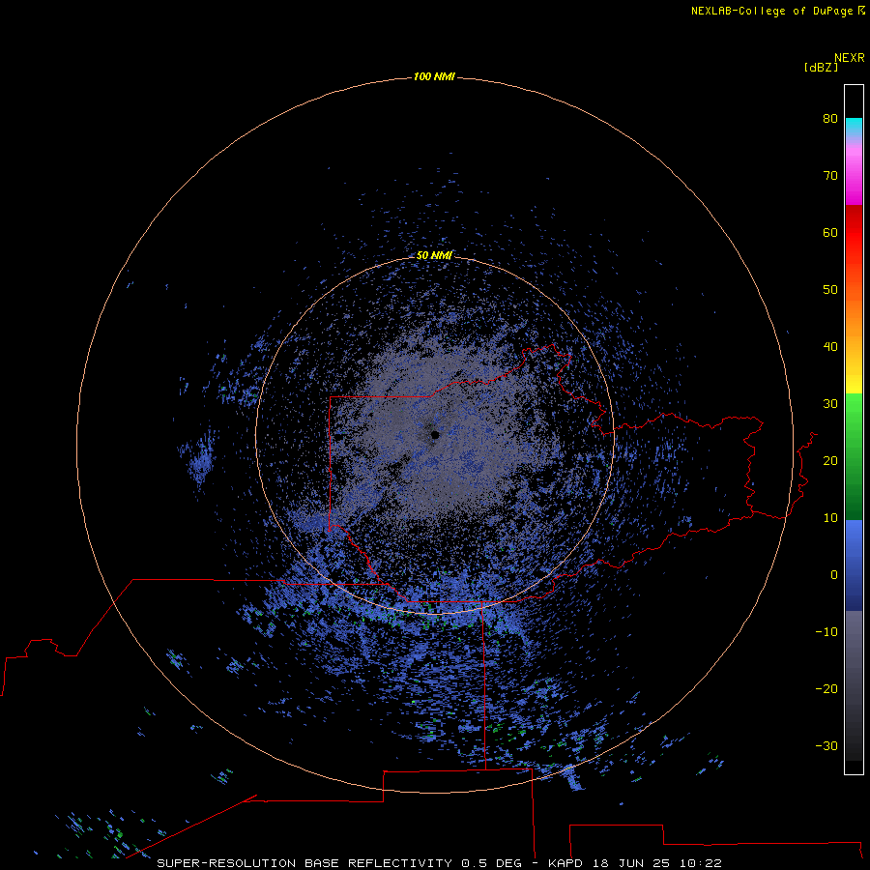Click the KAPD station identifier in caption
The width and height of the screenshot is (870, 870).
(x=565, y=863)
